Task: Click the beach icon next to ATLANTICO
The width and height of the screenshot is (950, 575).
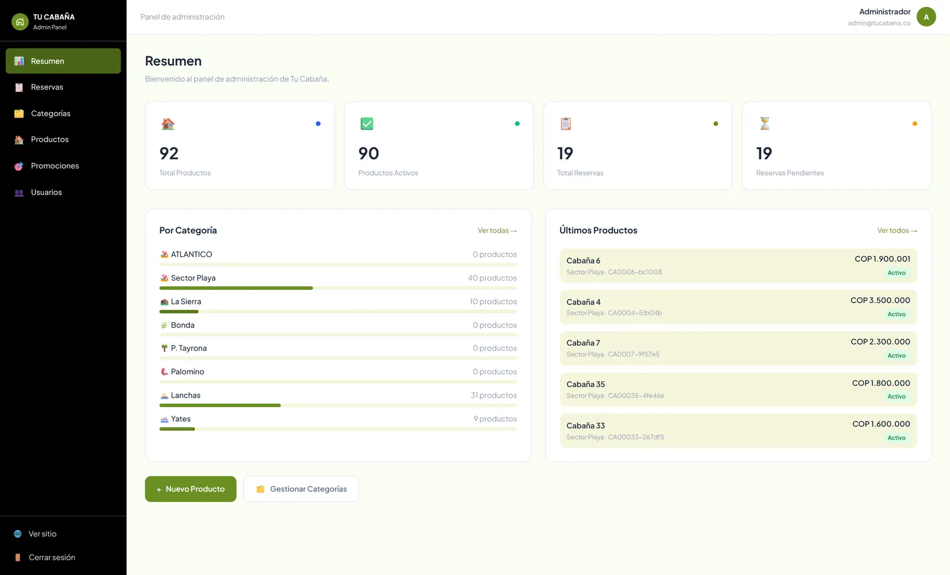Action: [x=164, y=255]
